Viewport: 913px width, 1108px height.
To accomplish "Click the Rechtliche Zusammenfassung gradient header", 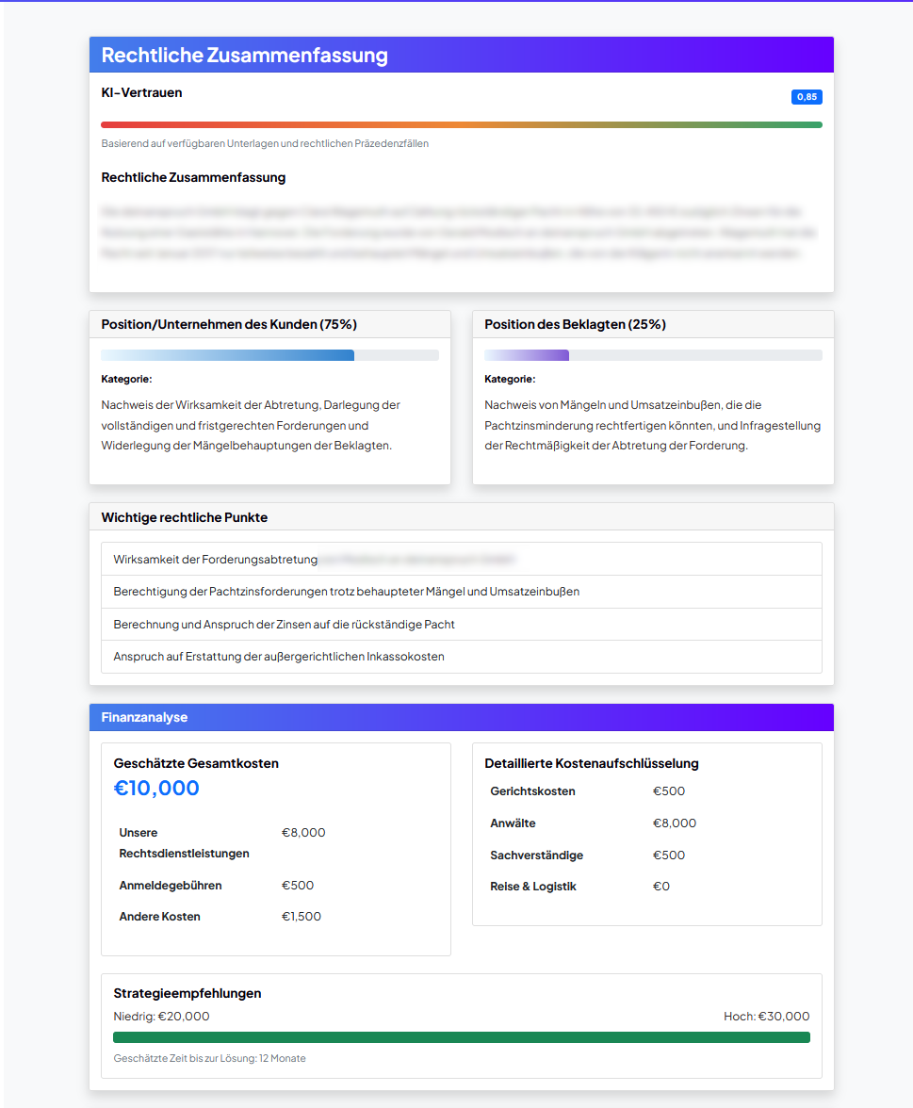I will (461, 55).
